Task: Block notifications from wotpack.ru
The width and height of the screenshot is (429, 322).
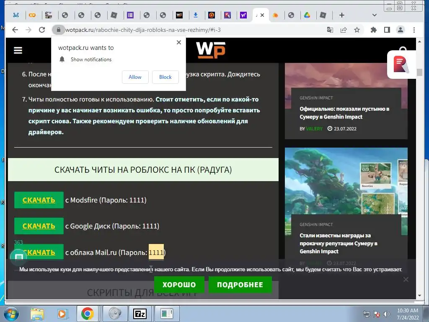Action: tap(165, 77)
